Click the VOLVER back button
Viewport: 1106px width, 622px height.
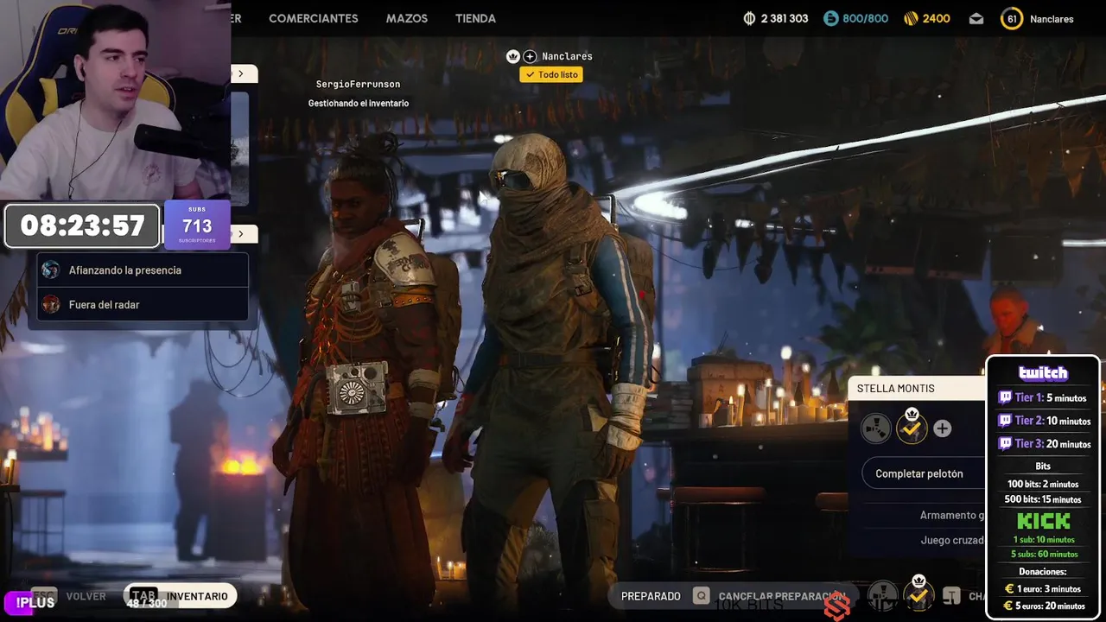[x=86, y=596]
